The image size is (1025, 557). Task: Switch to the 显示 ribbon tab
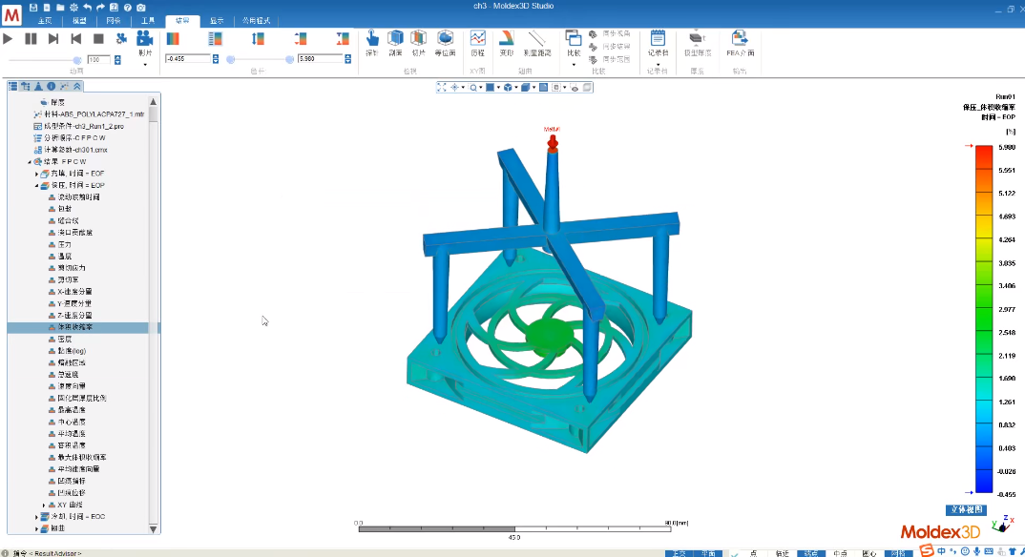(x=217, y=21)
